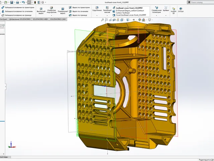Open Dynamic Annotation Views icon

(x=118, y=20)
